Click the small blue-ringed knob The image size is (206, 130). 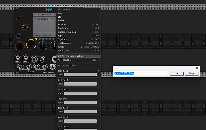[x=19, y=36]
